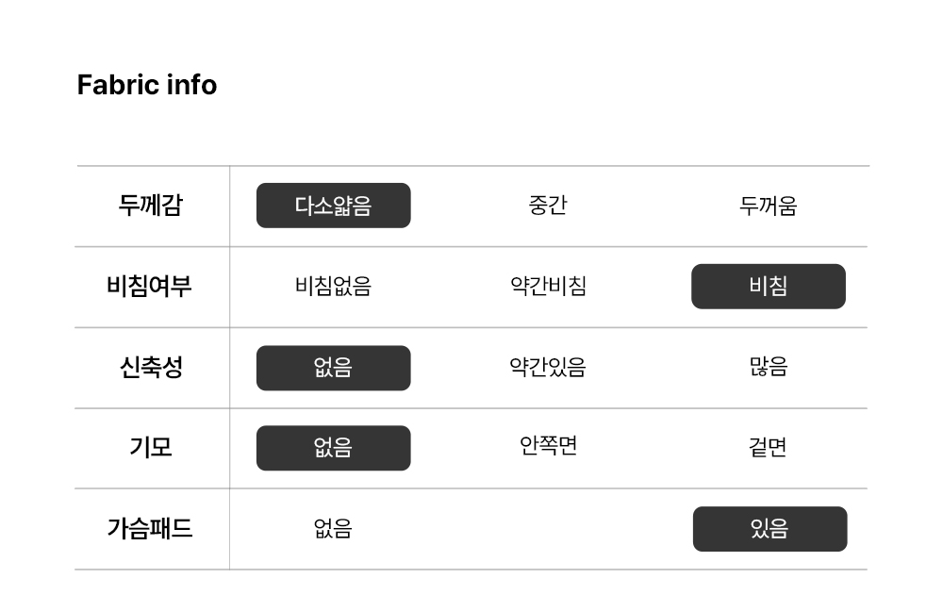Viewport: 943px width, 595px height.
Task: Click the 두께감 row label
Action: [x=150, y=206]
